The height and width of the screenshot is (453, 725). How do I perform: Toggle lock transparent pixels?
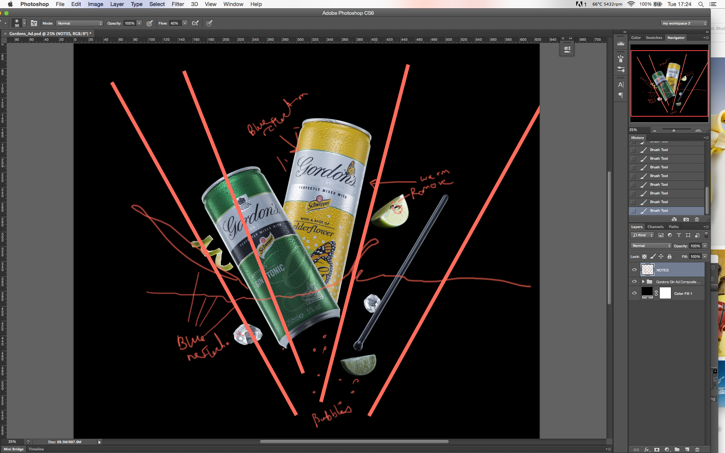(x=644, y=257)
